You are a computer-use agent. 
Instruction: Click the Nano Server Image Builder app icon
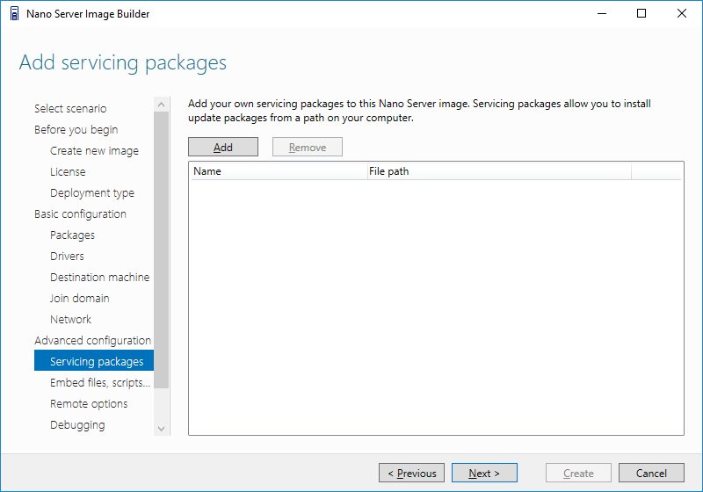pos(14,13)
